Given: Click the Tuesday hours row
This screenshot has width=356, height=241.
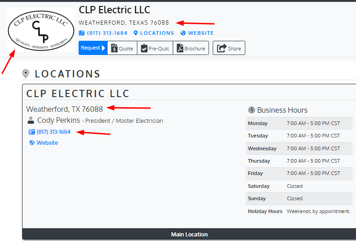Looking at the screenshot, I should [x=299, y=136].
